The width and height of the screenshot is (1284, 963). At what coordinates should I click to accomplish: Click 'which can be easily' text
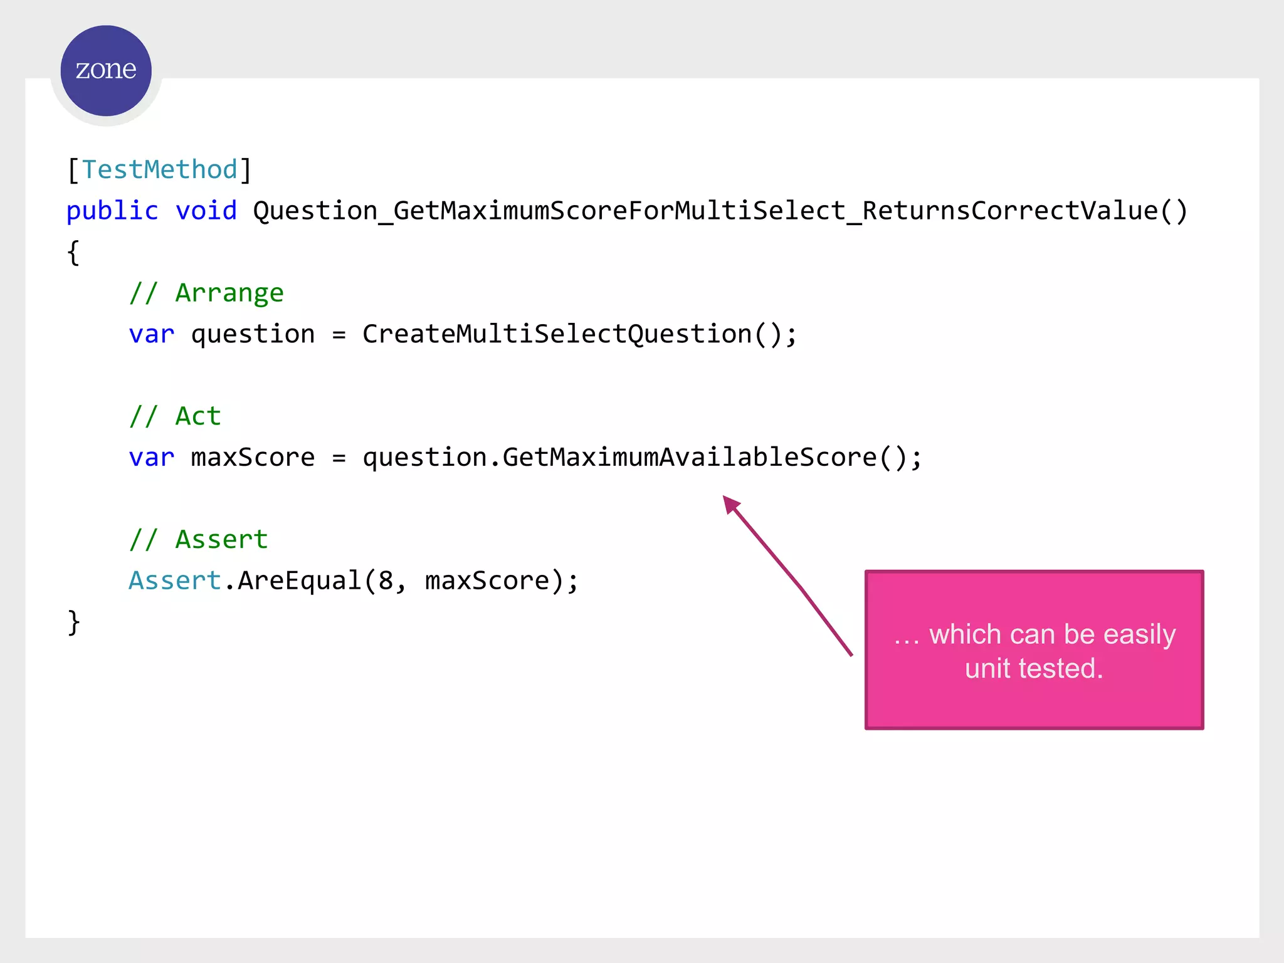coord(1051,634)
